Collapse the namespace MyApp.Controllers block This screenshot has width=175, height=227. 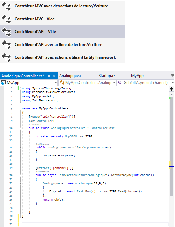(20, 109)
